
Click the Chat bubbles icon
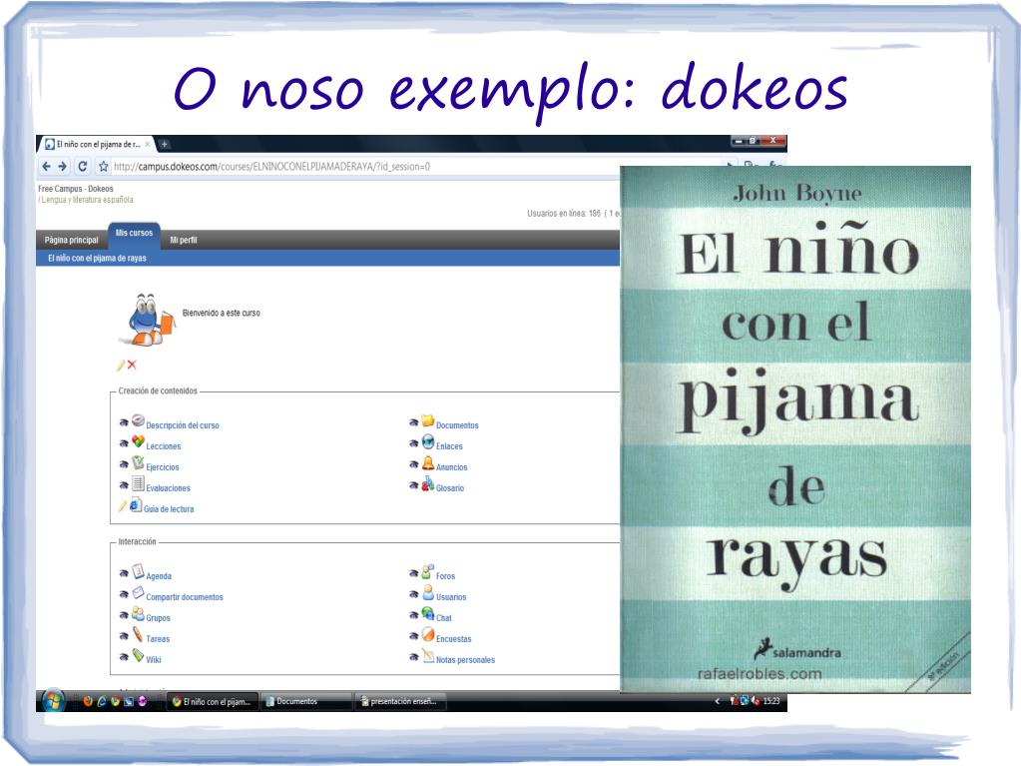point(428,613)
